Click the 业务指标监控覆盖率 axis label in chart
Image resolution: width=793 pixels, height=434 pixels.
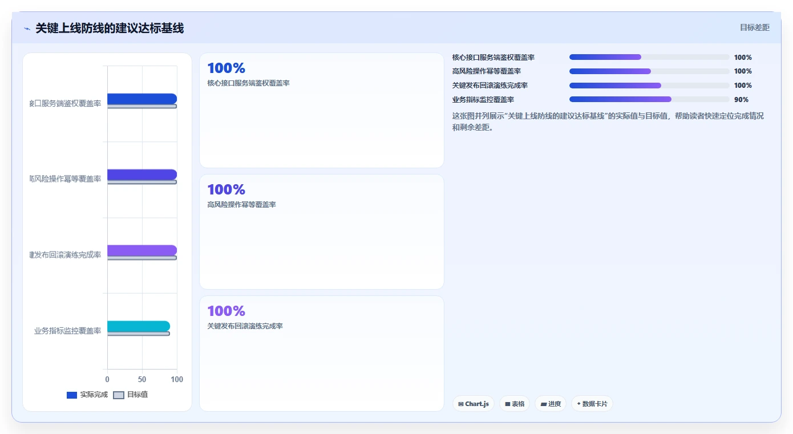tap(67, 331)
